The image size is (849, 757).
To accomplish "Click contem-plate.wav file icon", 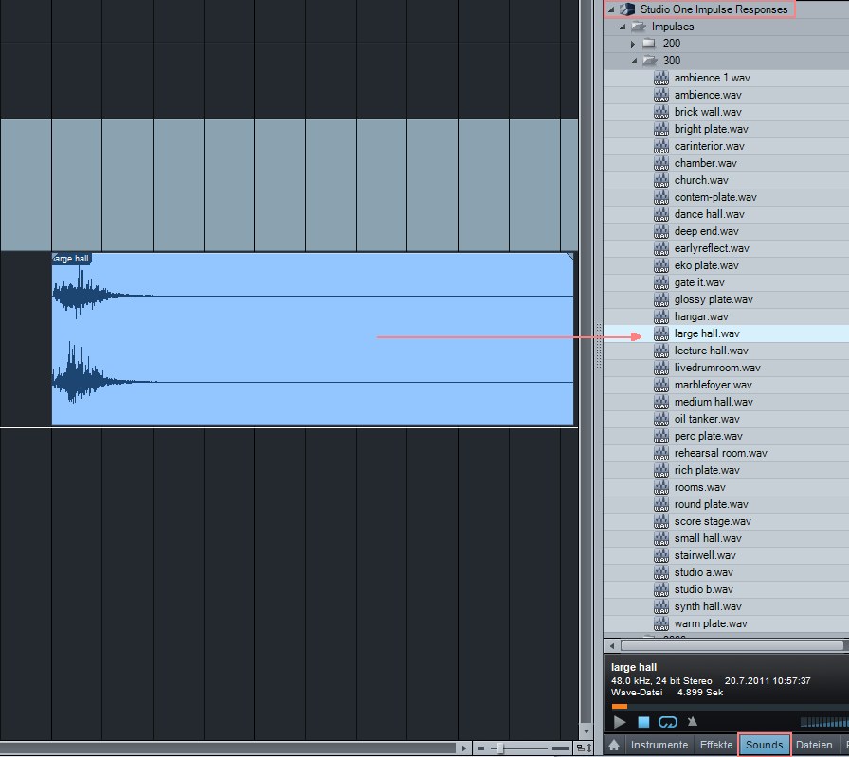I will tap(661, 197).
